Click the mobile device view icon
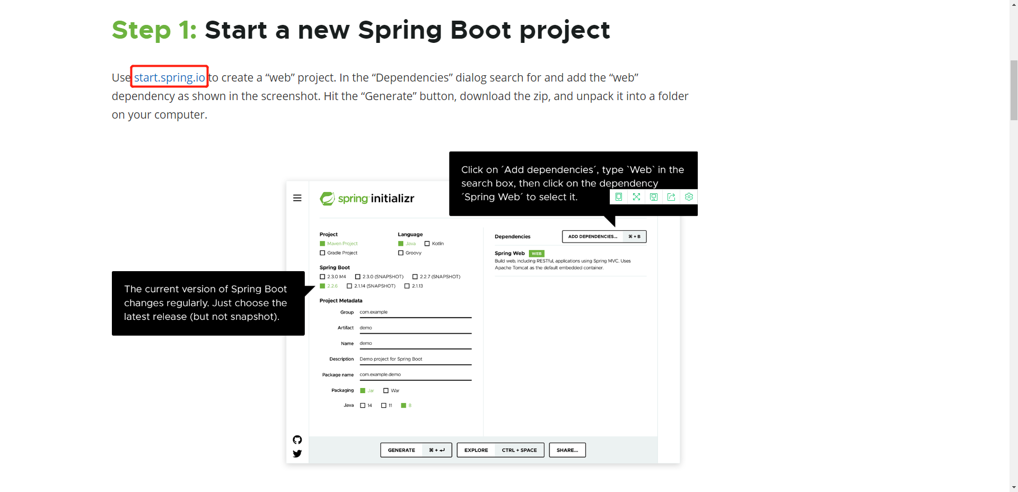The height and width of the screenshot is (492, 1018). (x=619, y=197)
